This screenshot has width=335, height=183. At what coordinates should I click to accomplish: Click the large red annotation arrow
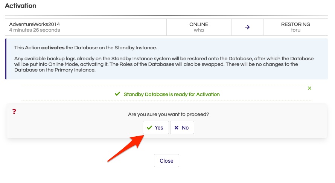coord(126,148)
